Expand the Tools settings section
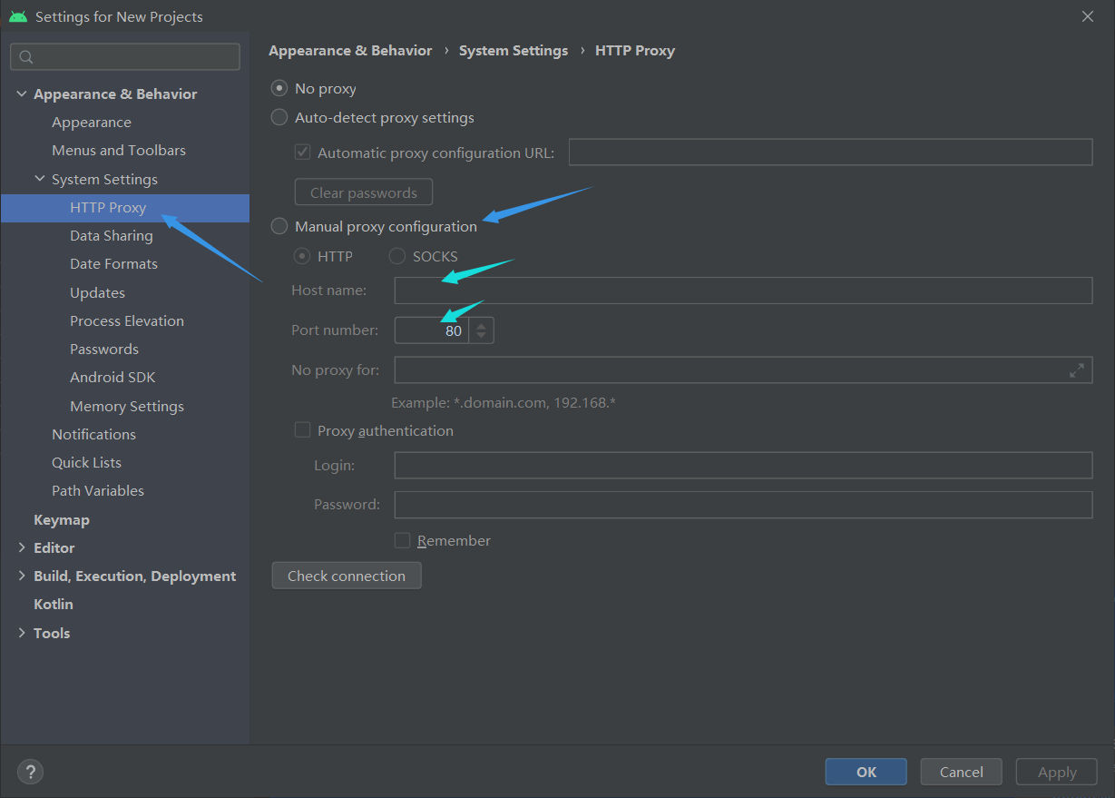This screenshot has width=1115, height=798. point(22,633)
